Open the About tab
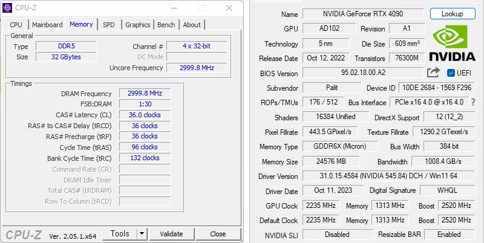 point(192,25)
